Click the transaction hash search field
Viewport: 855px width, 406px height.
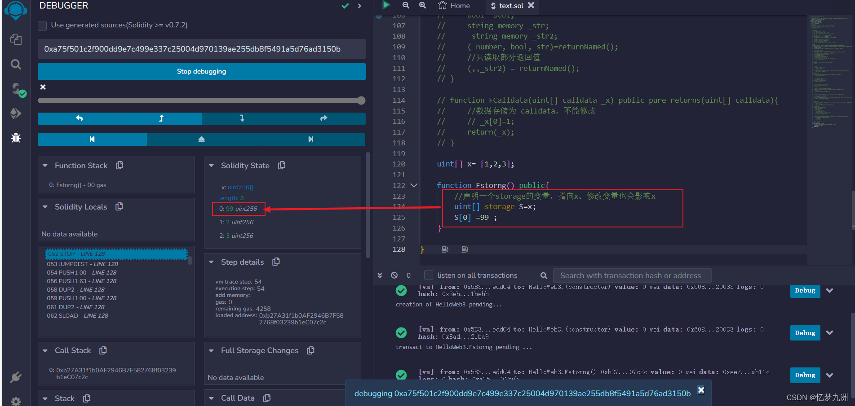click(632, 275)
